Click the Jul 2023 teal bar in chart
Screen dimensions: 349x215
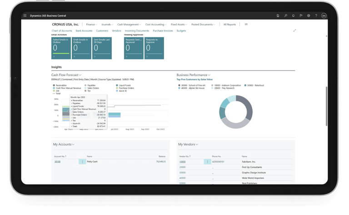click(x=115, y=114)
